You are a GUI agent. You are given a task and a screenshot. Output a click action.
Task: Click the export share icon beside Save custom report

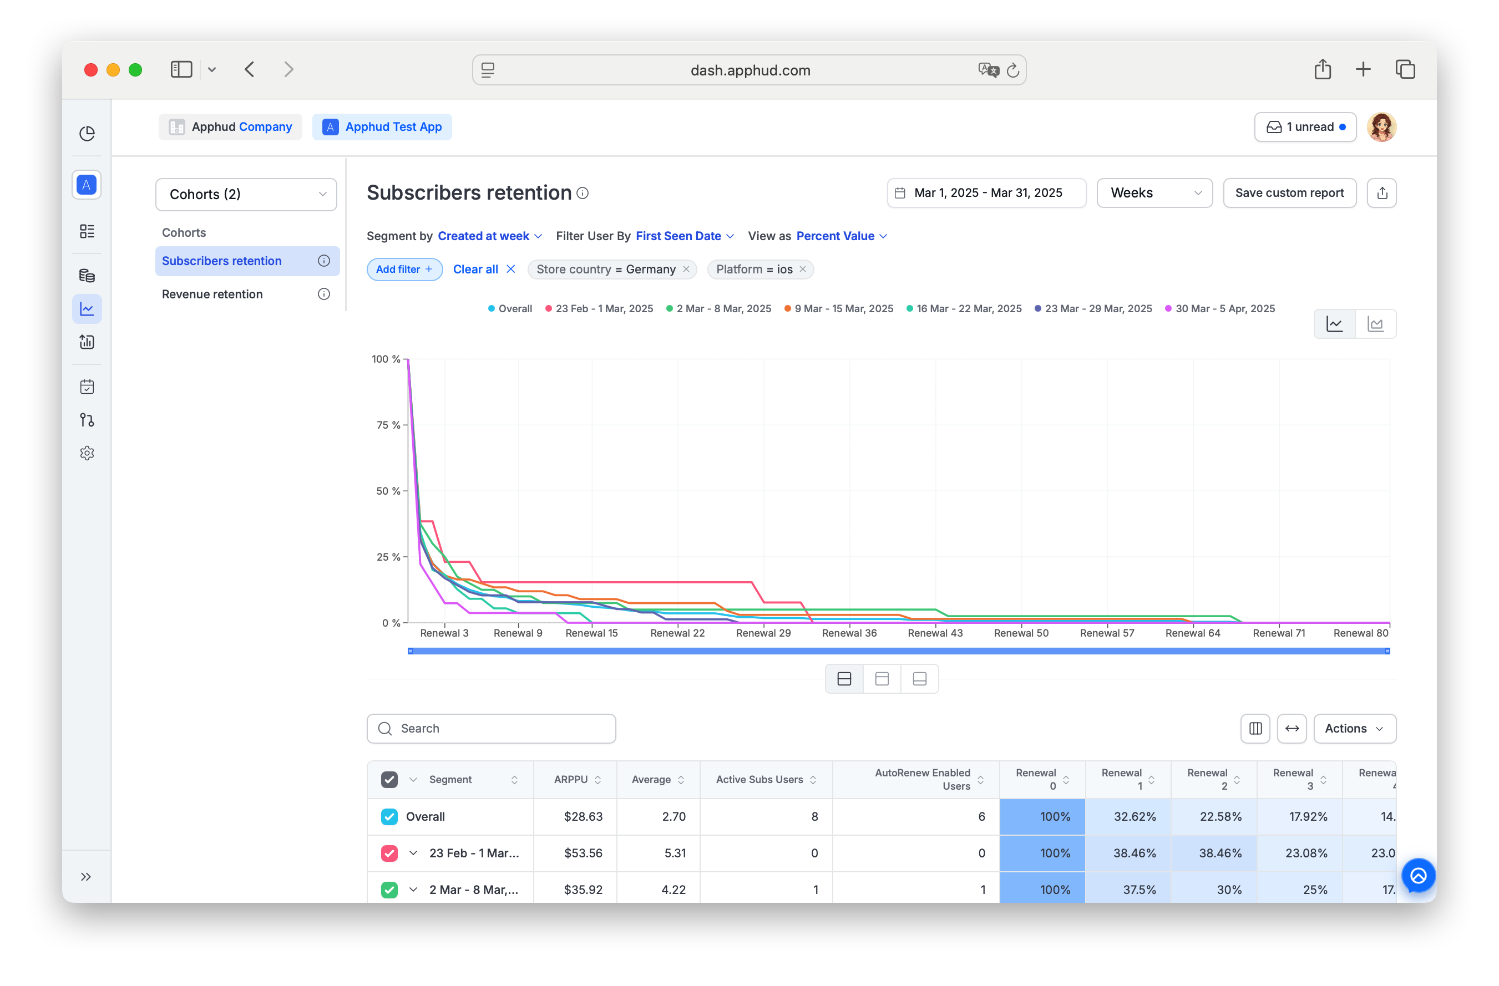(1382, 192)
